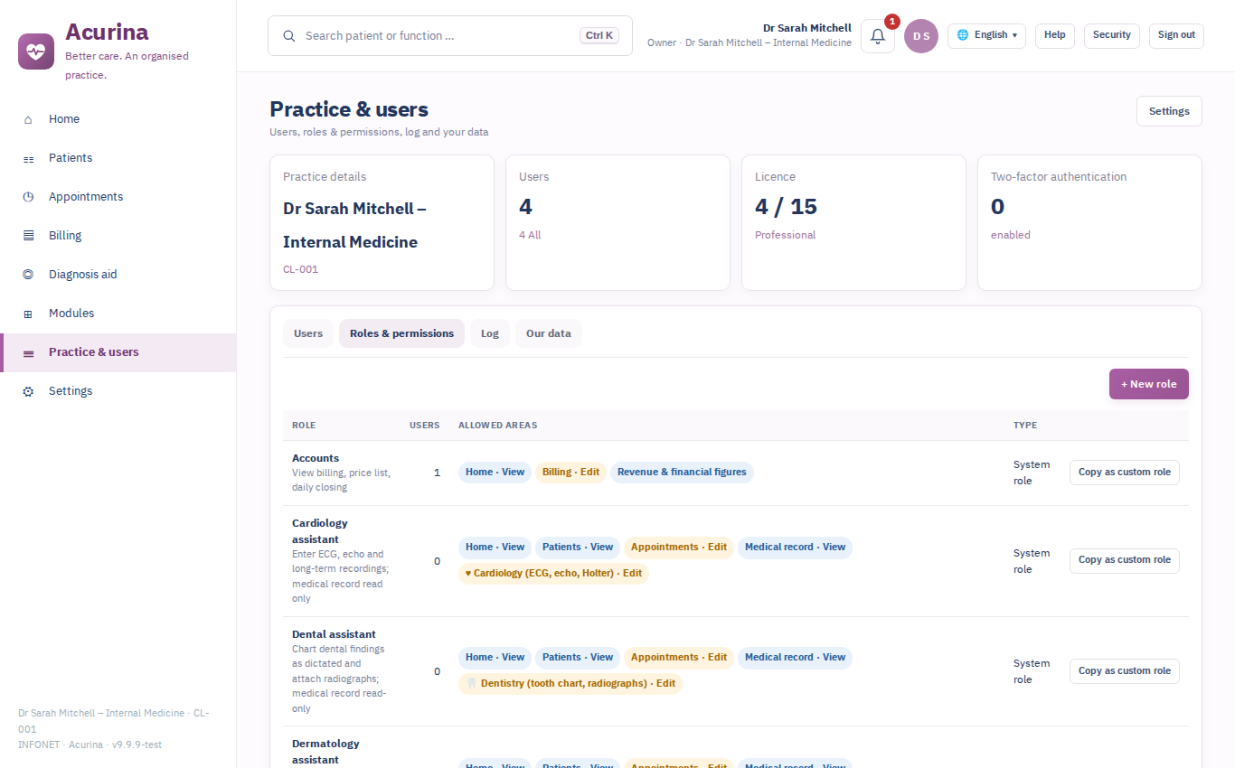Click the ROLE column header
This screenshot has height=768, width=1235.
click(x=304, y=426)
